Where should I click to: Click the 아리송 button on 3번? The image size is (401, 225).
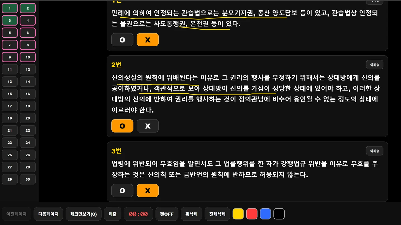pyautogui.click(x=375, y=151)
